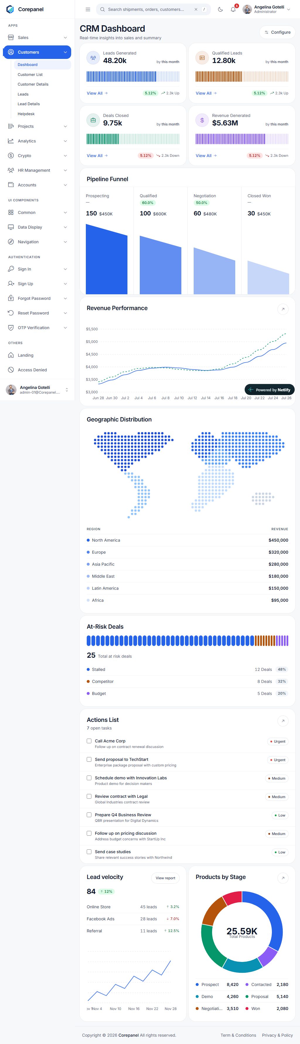Open Revenue Performance arrow icon

283,309
